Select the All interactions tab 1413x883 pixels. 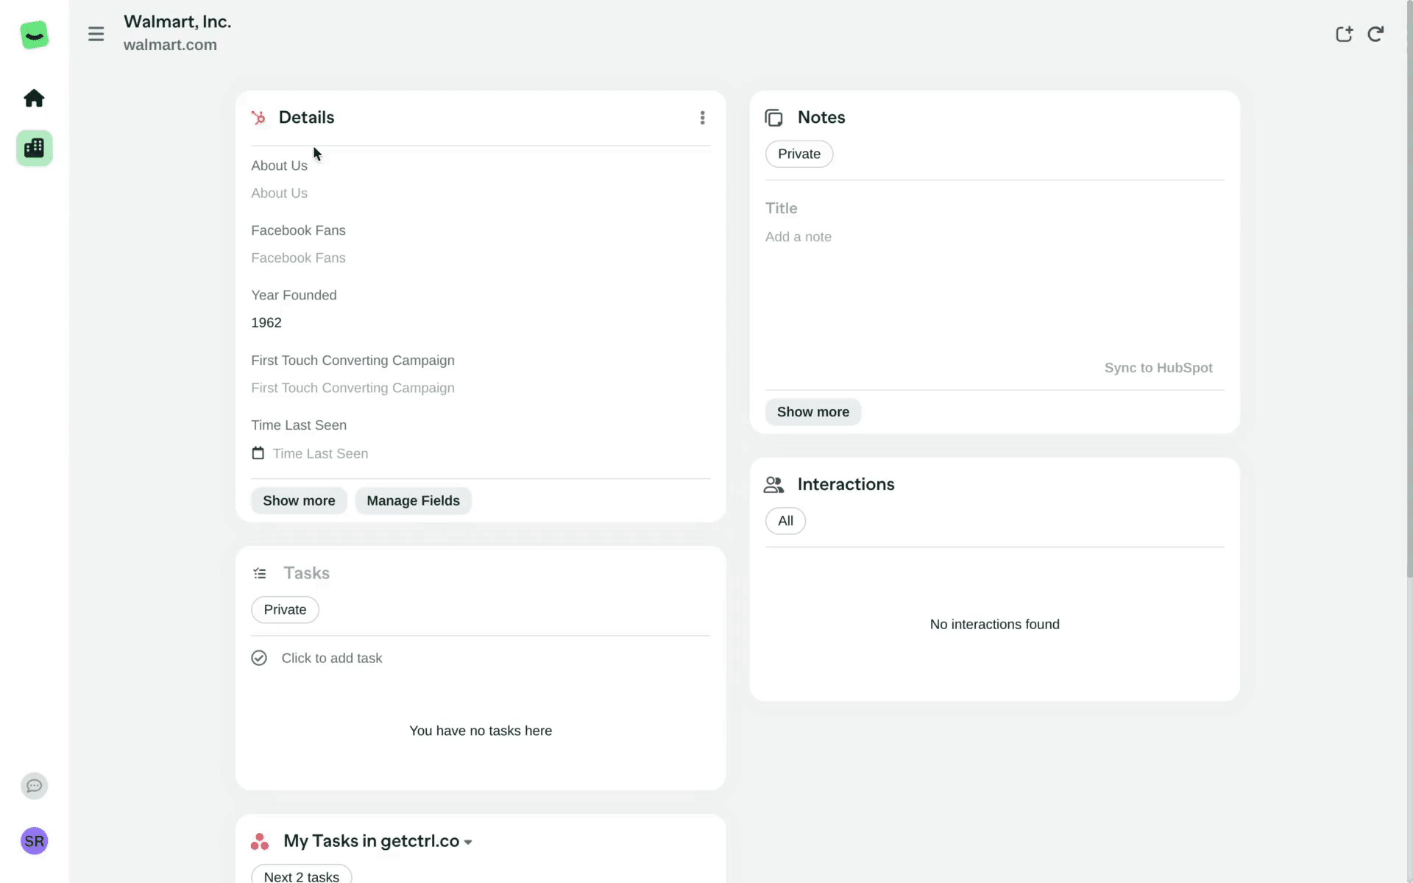(x=785, y=521)
